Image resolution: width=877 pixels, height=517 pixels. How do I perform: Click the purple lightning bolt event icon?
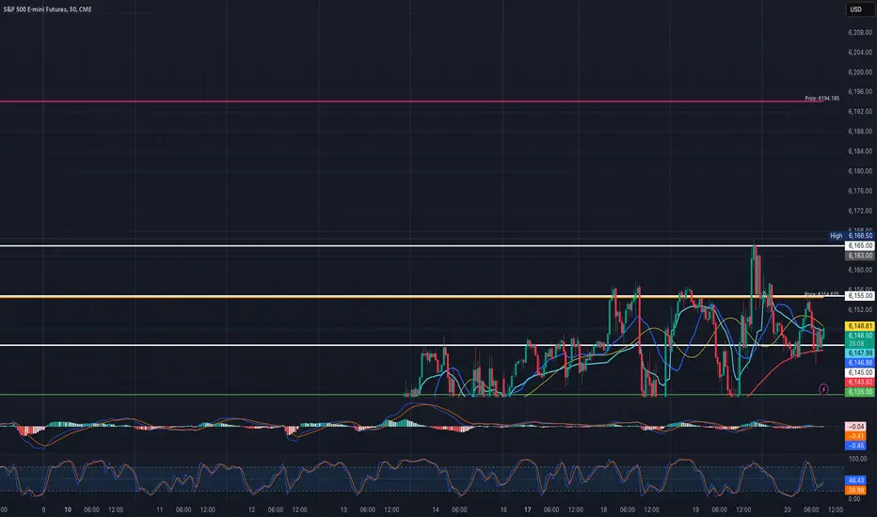(823, 389)
